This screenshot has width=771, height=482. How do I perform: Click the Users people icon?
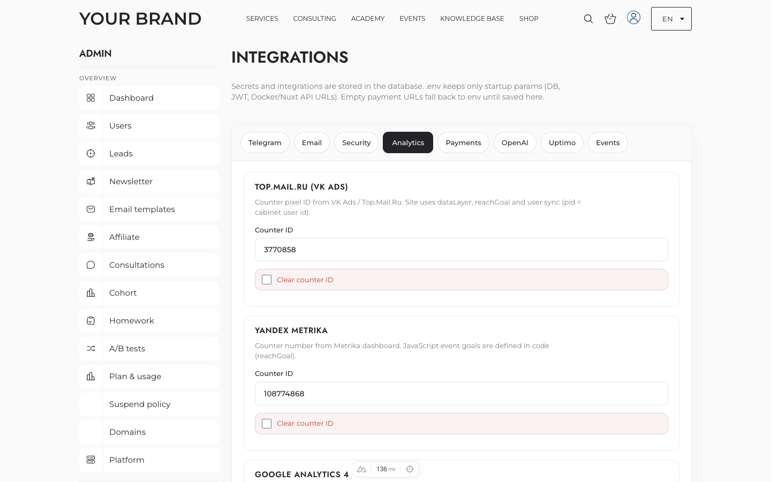point(91,126)
